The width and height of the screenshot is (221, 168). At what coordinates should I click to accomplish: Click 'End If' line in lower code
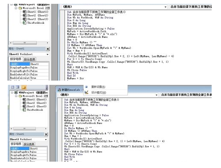(x=68, y=160)
